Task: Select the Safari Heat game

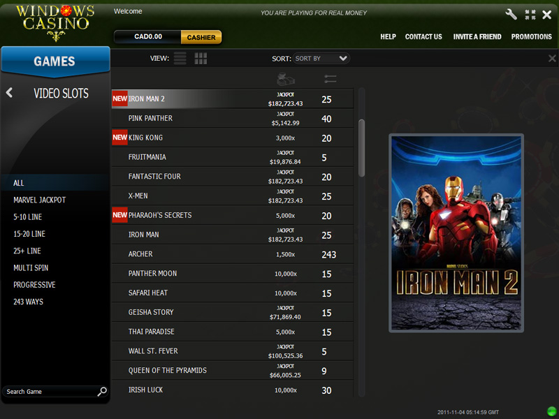Action: pyautogui.click(x=233, y=293)
